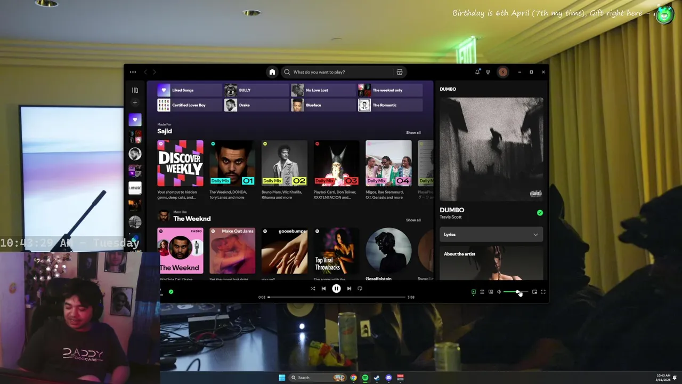Show all in More like The Weeknd
Viewport: 682px width, 384px height.
click(x=413, y=220)
